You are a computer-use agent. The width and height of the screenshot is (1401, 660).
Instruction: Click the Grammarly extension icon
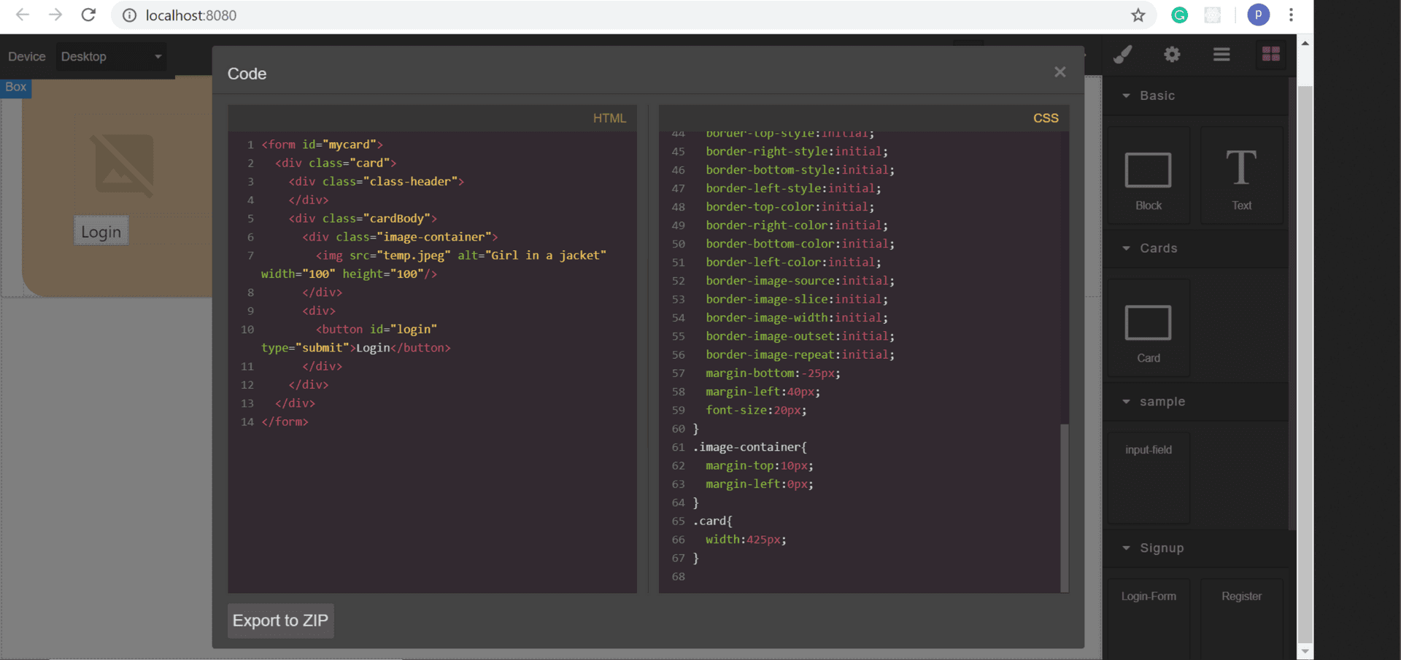[x=1179, y=15]
